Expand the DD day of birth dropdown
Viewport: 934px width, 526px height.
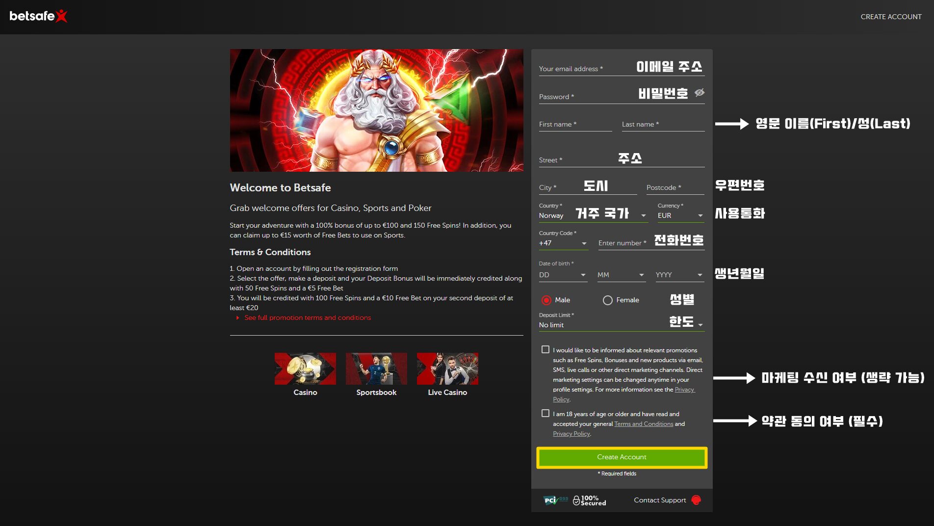[563, 275]
